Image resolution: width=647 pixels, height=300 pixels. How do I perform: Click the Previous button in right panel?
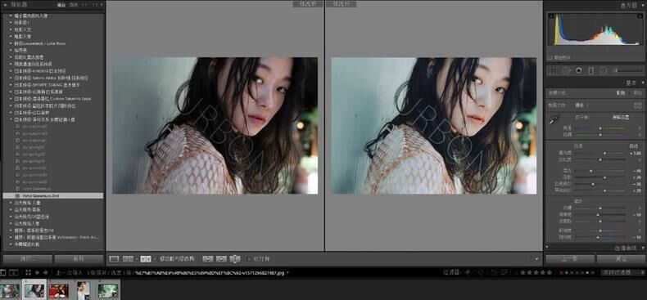point(570,259)
